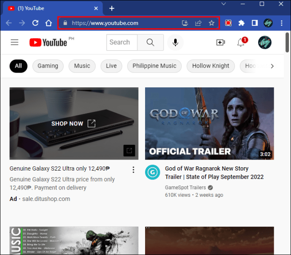
Task: Bookmark this tab with the star icon
Action: pyautogui.click(x=212, y=23)
